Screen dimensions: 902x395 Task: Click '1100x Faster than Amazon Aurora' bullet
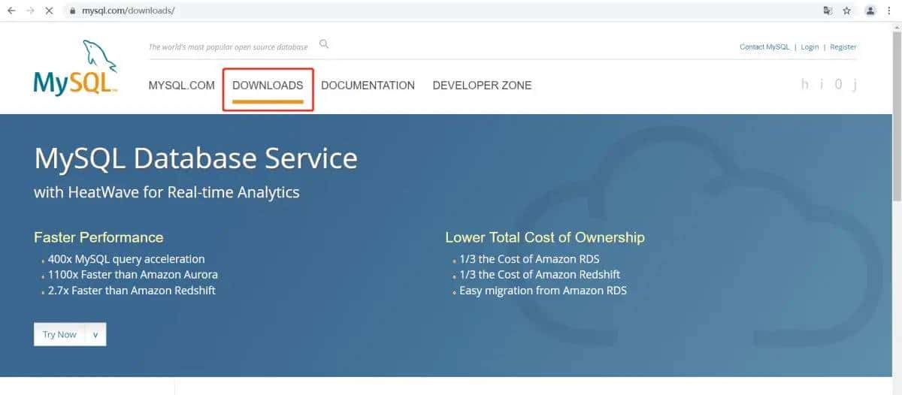point(132,275)
